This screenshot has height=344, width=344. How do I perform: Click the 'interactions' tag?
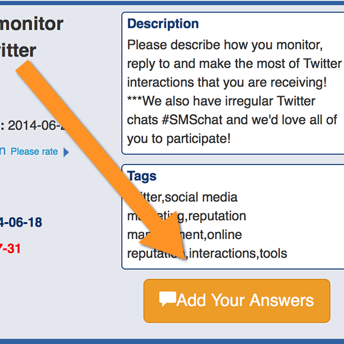(222, 253)
